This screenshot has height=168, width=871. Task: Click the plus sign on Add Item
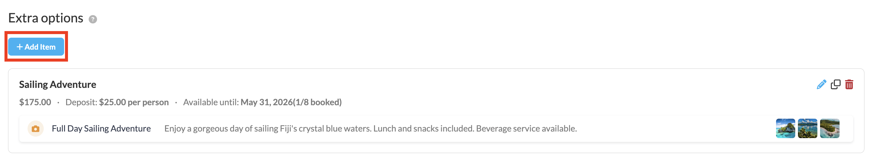point(19,47)
